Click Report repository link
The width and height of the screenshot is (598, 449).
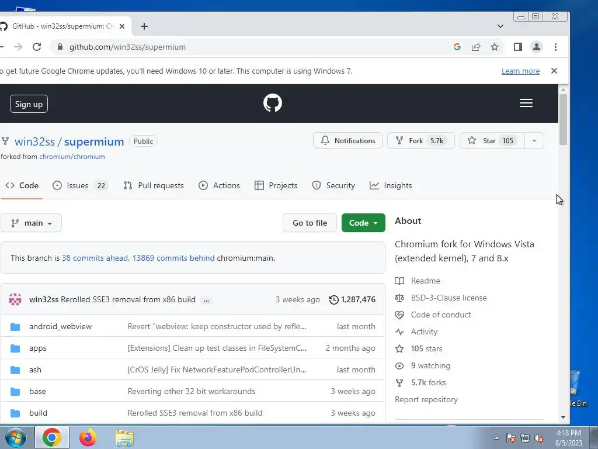[x=426, y=399]
